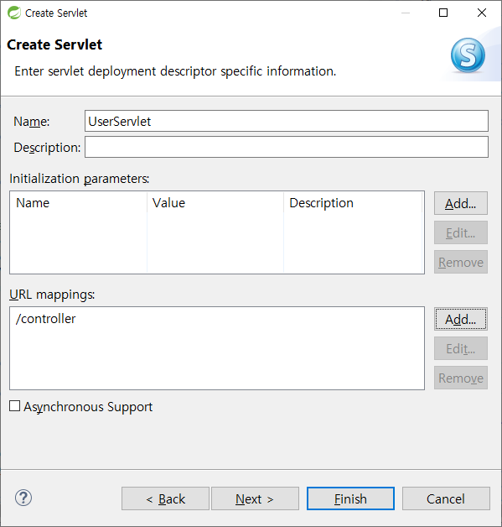Click the Name column header

(79, 203)
